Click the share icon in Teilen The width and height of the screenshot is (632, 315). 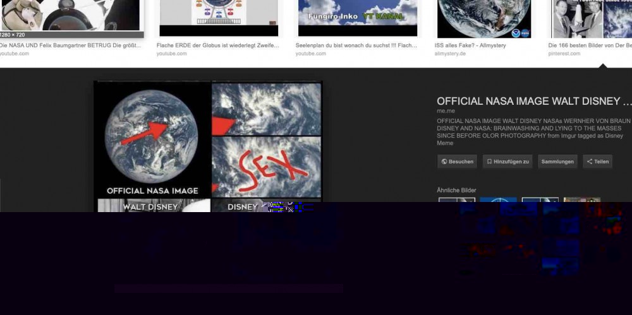click(589, 162)
